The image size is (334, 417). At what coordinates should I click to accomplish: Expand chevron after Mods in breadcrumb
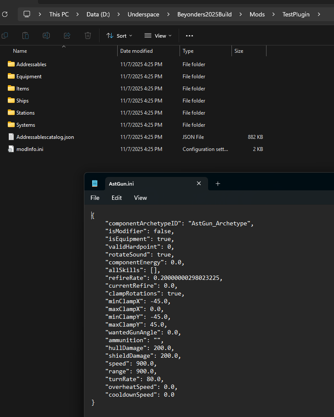click(x=273, y=14)
